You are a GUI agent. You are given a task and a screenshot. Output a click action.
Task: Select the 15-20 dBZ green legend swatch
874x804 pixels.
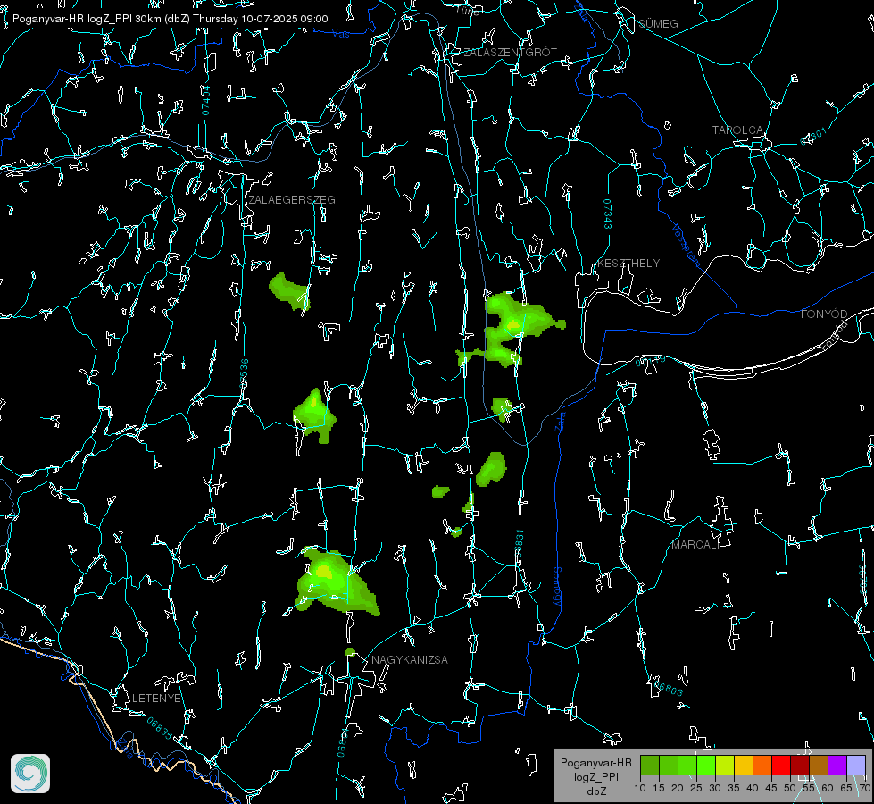coord(669,765)
